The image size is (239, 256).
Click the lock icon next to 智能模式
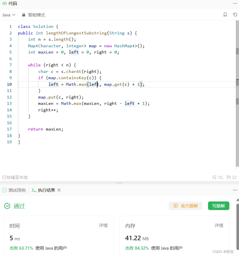click(23, 15)
